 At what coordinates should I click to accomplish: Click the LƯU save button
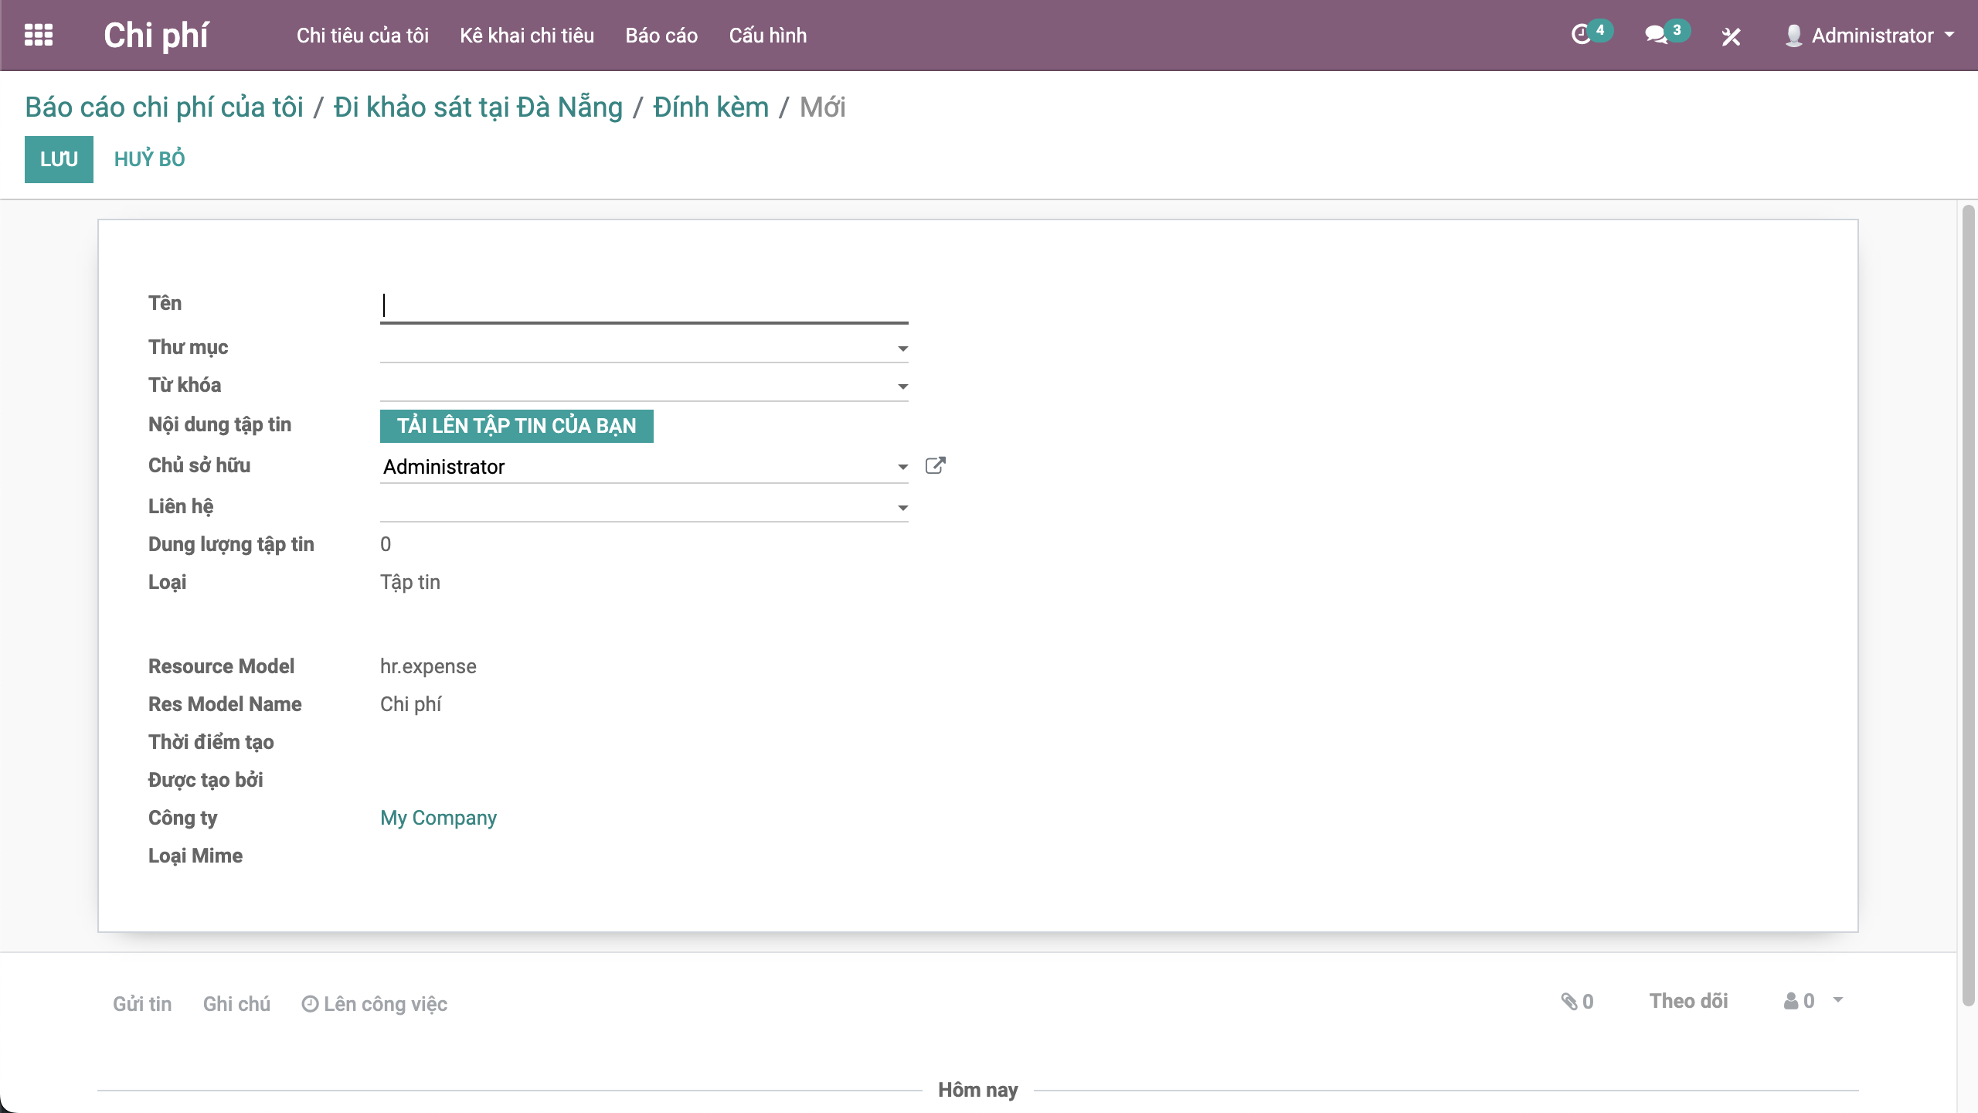click(59, 159)
